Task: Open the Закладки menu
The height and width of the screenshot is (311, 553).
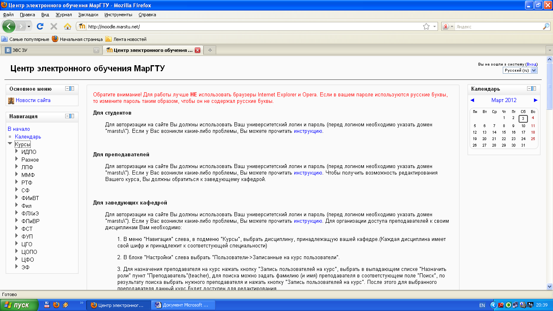Action: (x=88, y=15)
